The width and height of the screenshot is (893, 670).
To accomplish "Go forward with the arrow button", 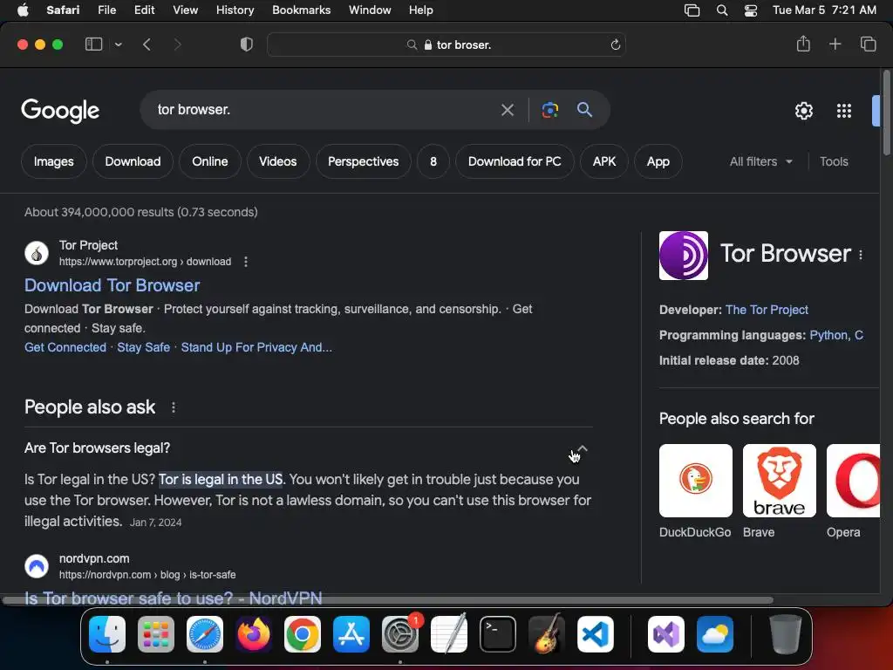I will pos(177,44).
